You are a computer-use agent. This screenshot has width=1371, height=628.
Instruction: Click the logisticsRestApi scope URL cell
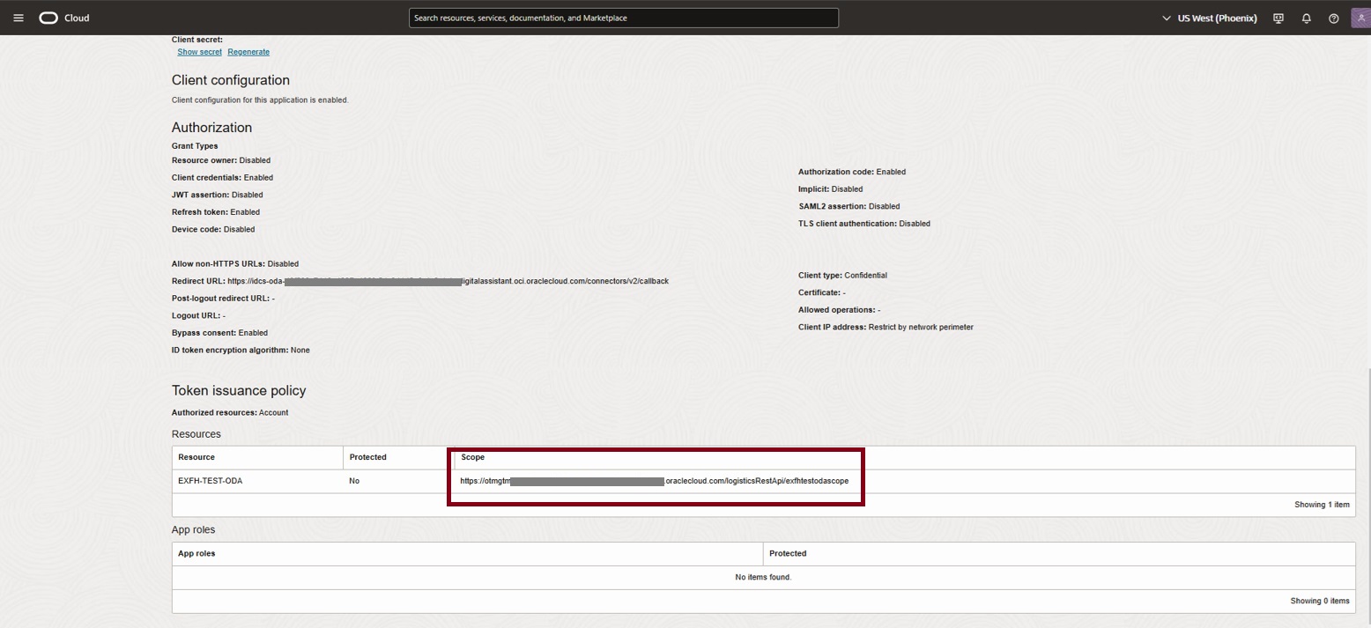tap(654, 481)
